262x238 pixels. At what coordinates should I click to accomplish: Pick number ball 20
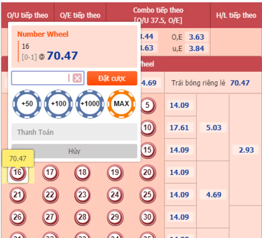coord(147,172)
